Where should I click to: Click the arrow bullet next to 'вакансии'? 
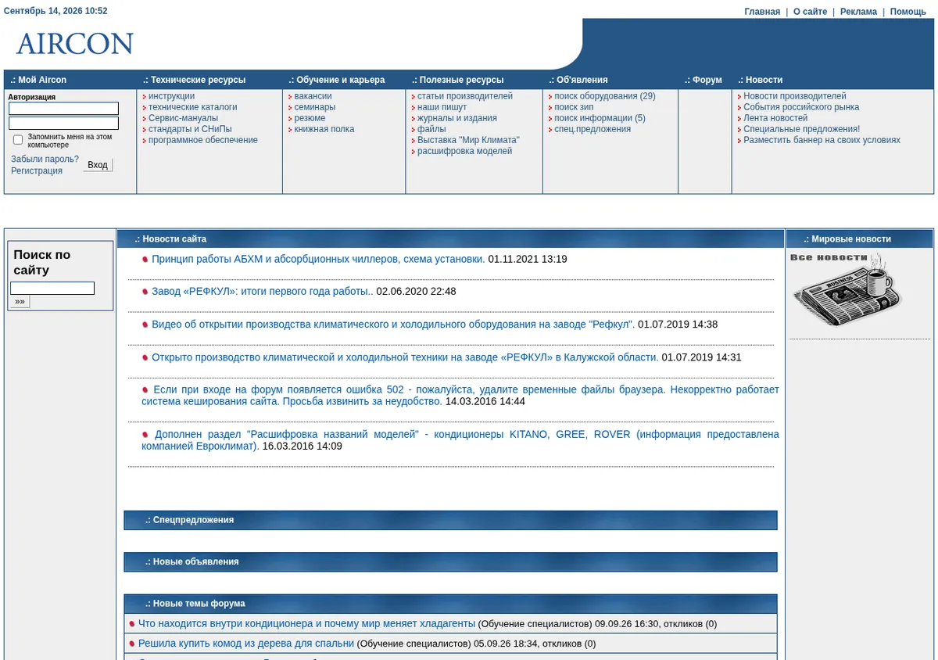pyautogui.click(x=290, y=97)
